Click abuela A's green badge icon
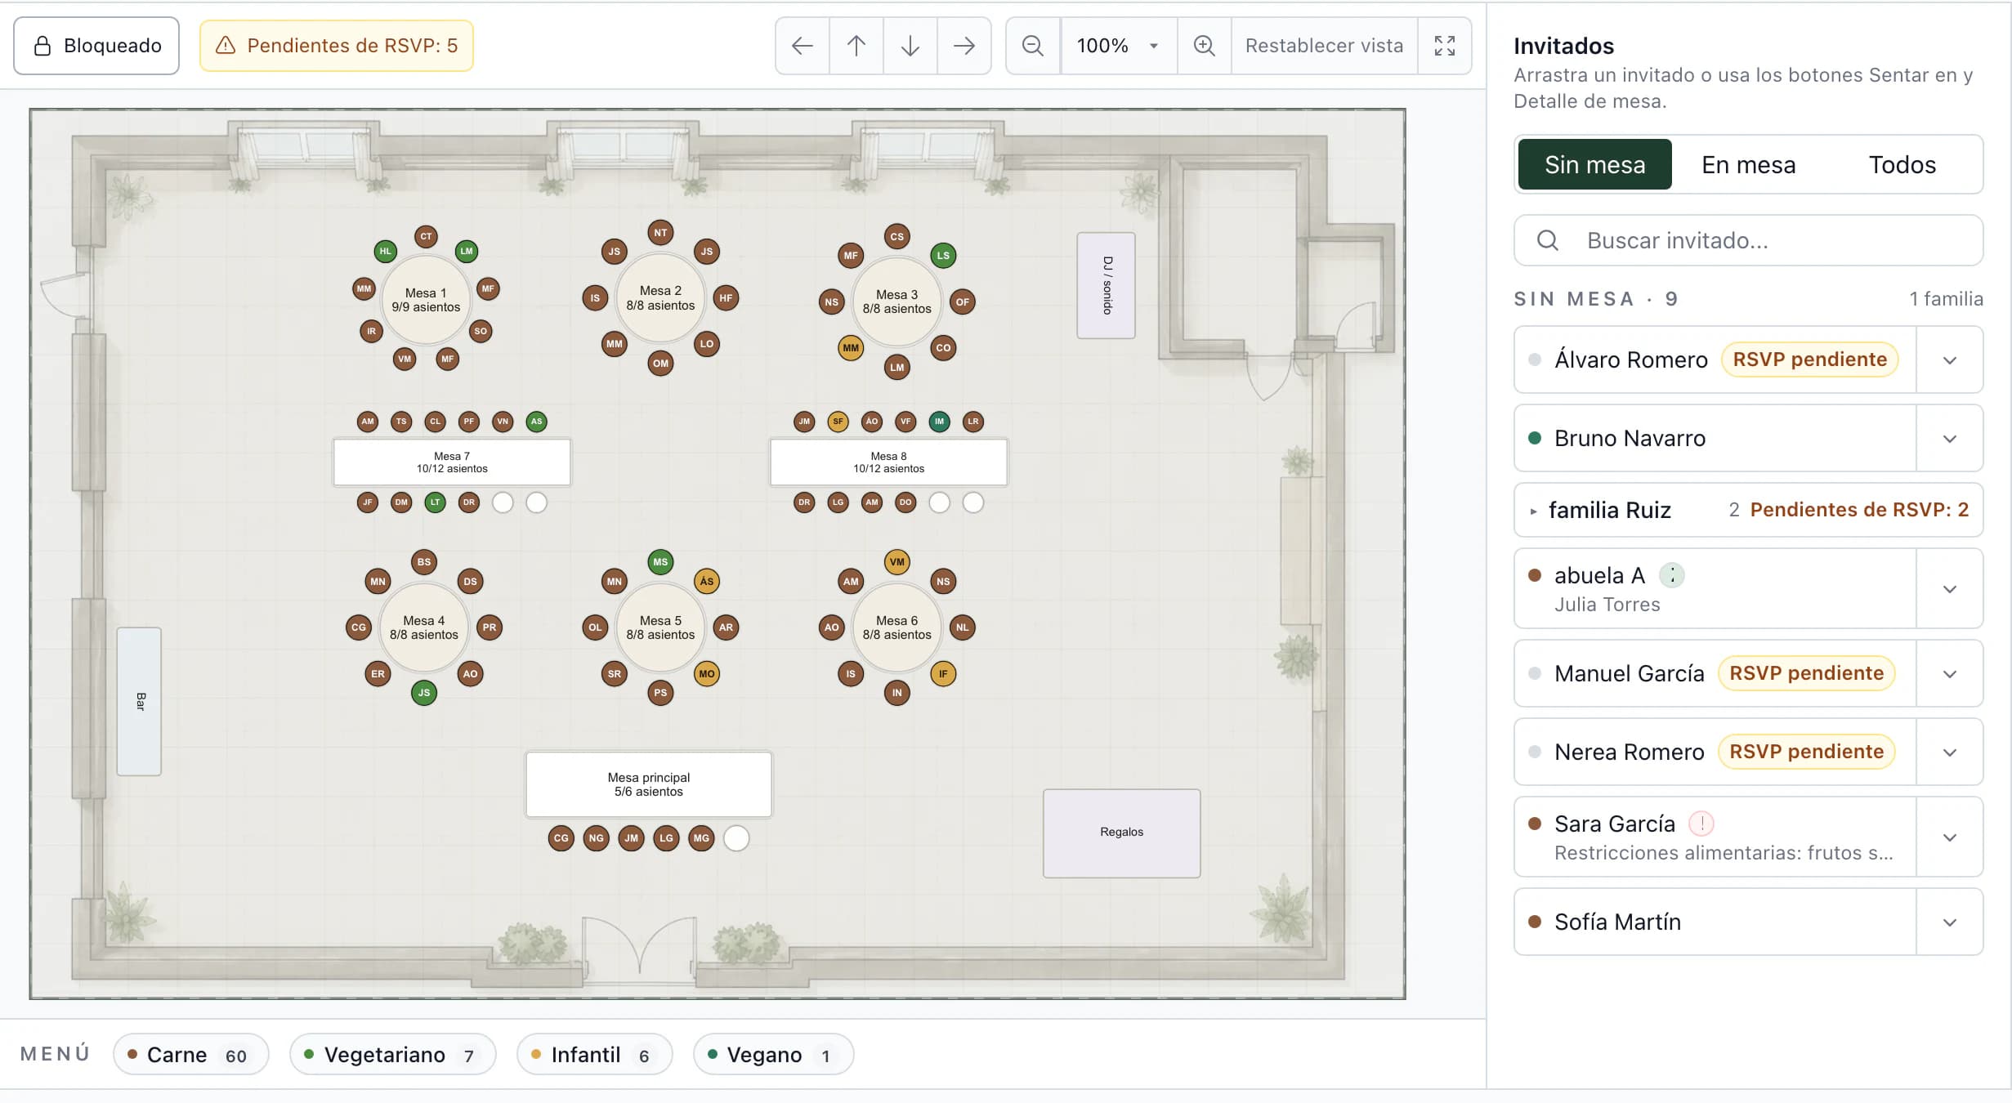This screenshot has height=1103, width=2012. [x=1672, y=575]
